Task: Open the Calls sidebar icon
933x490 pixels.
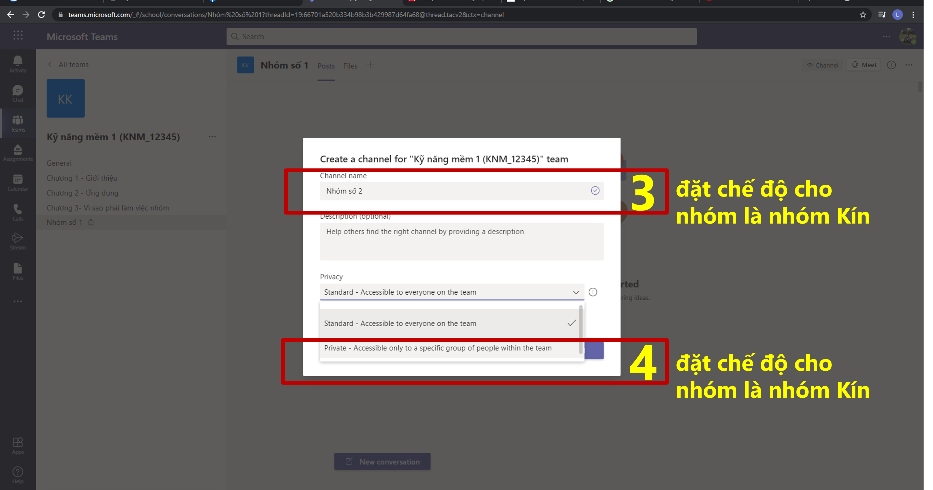Action: 18,212
